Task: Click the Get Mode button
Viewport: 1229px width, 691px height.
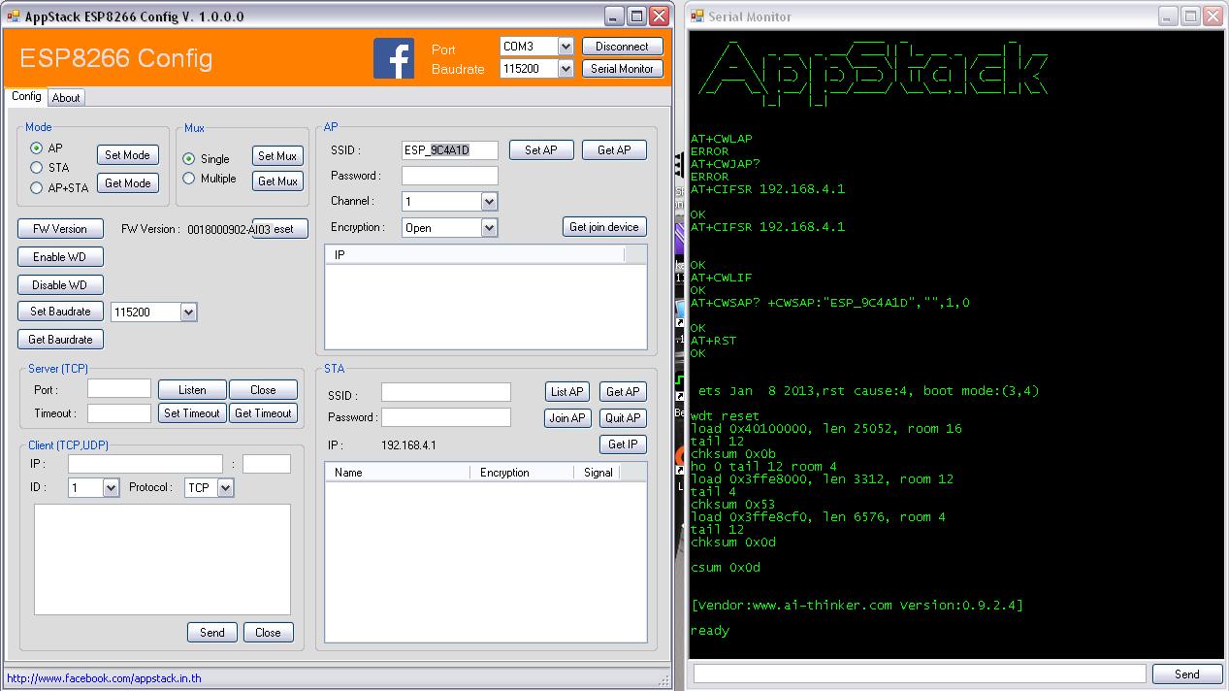Action: (x=127, y=183)
